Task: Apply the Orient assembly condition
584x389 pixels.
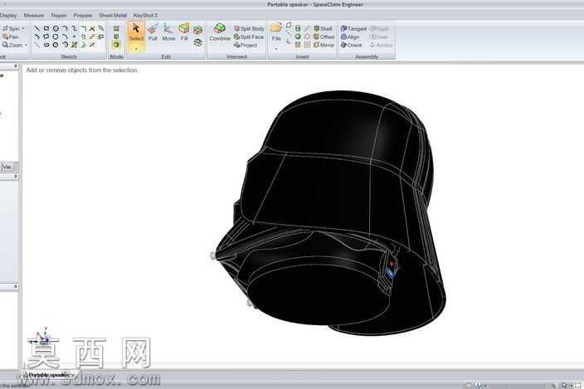Action: coord(351,45)
